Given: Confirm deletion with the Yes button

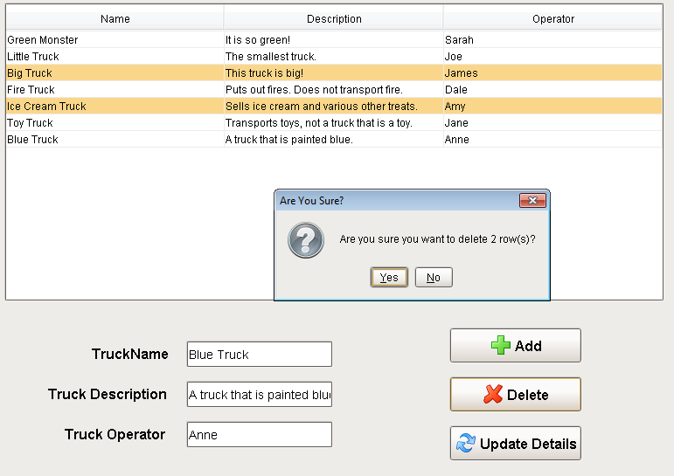Looking at the screenshot, I should (389, 277).
